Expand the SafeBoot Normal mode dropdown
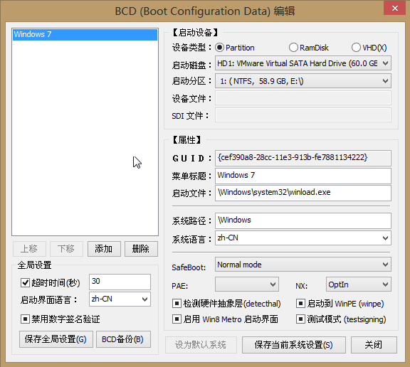Viewport: 410px width, 367px height. pos(303,265)
